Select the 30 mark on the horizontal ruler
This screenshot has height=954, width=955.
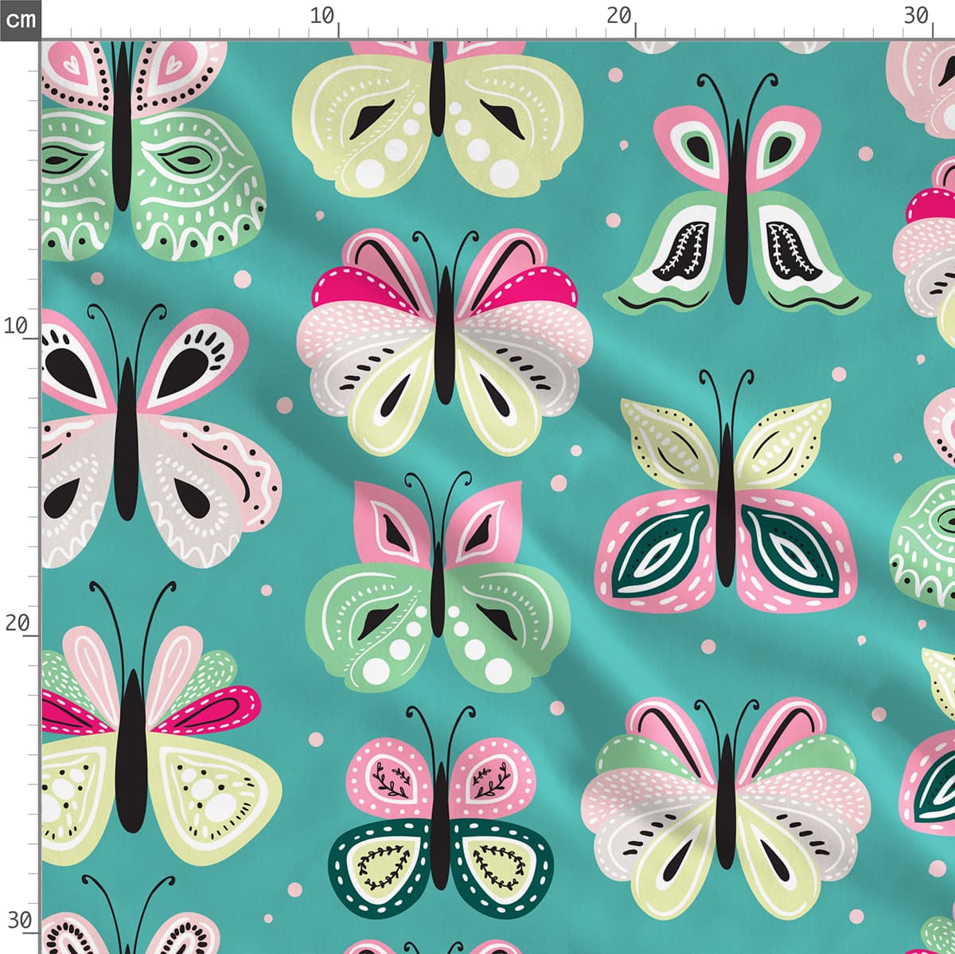tap(917, 15)
